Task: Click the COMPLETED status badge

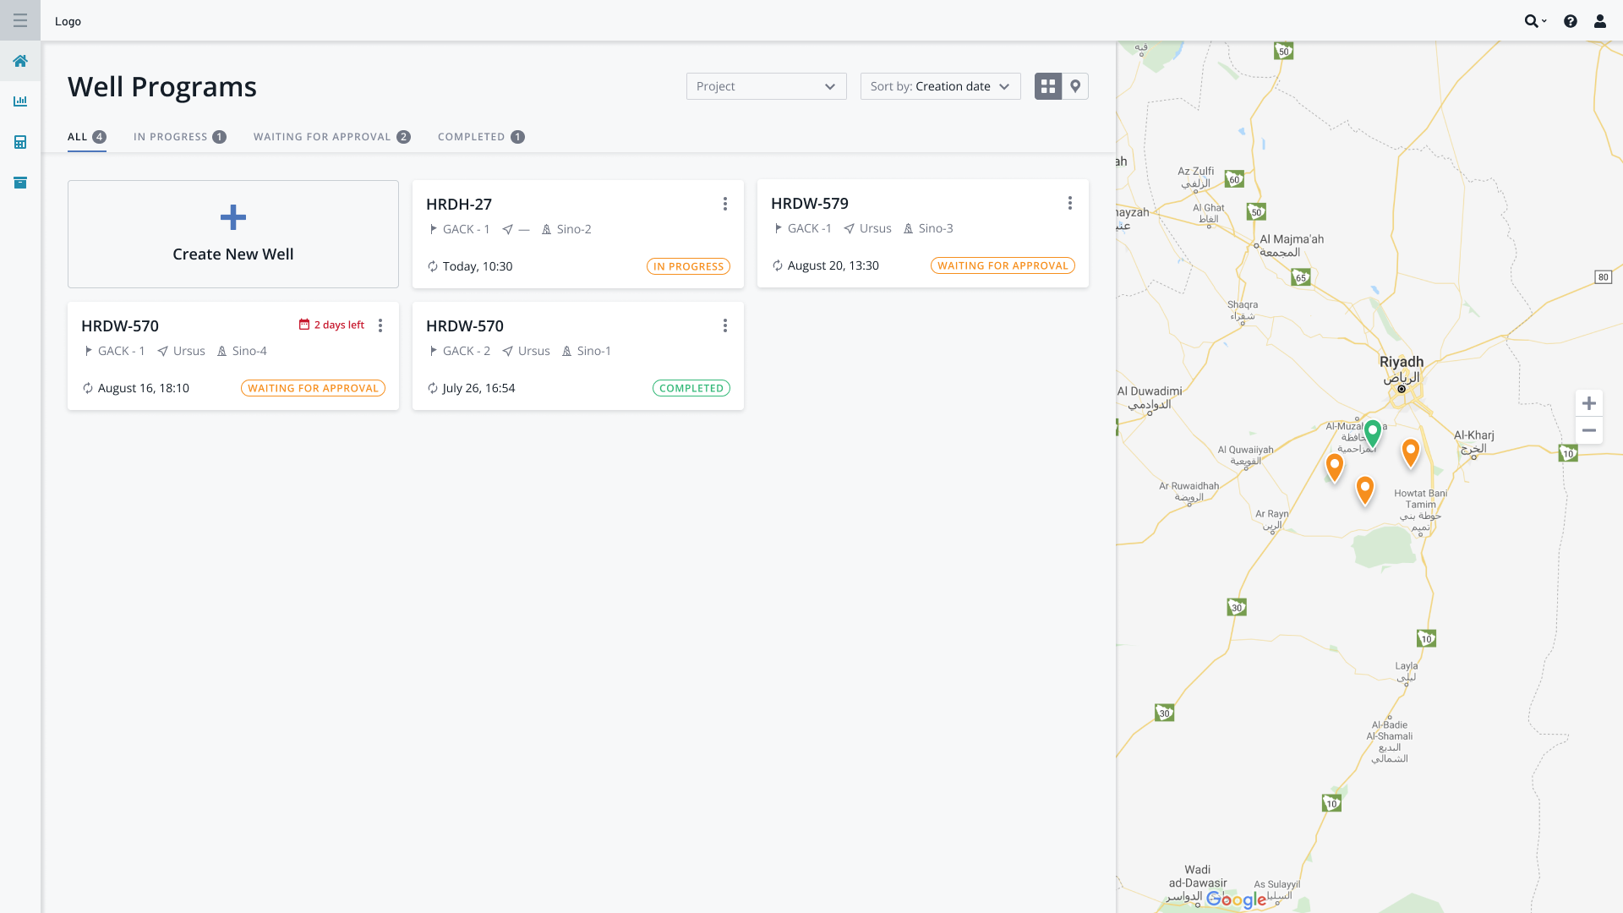Action: pos(691,388)
